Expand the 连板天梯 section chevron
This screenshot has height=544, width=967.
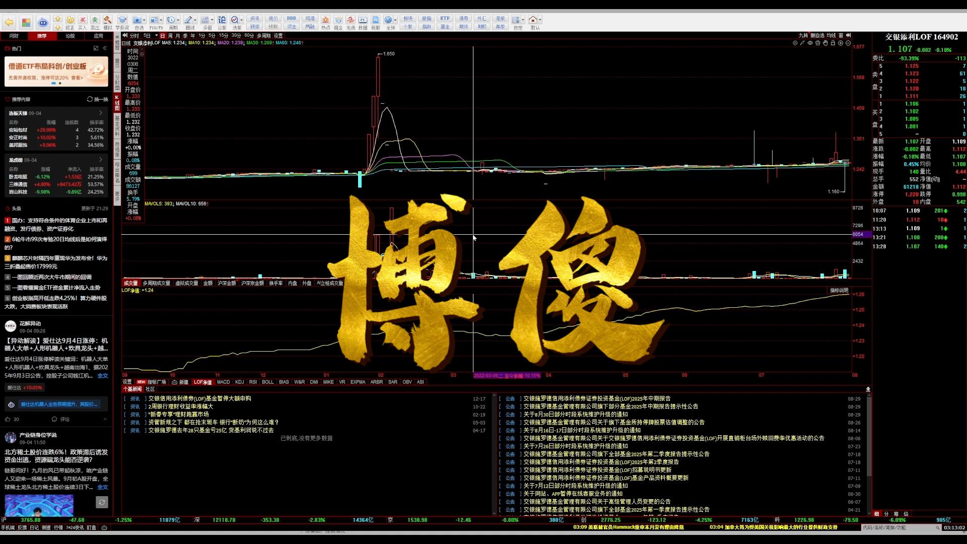pyautogui.click(x=101, y=113)
